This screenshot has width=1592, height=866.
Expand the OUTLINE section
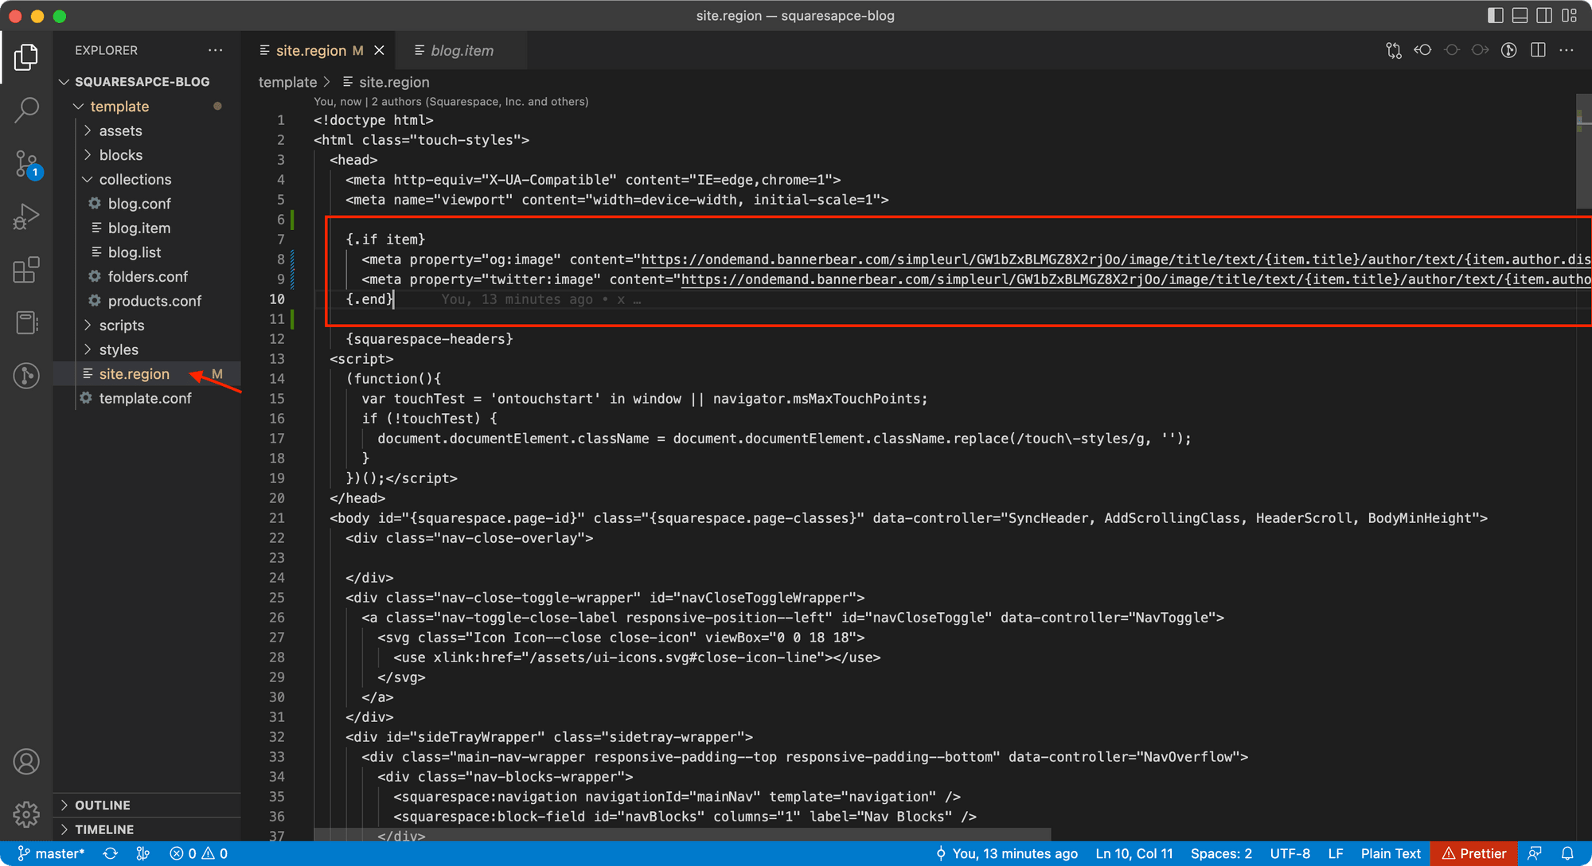tap(147, 805)
